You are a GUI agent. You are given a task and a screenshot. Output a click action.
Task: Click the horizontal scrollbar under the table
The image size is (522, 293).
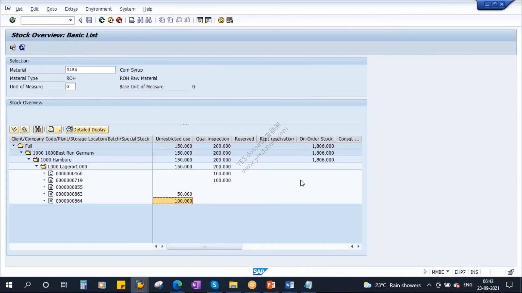click(204, 246)
